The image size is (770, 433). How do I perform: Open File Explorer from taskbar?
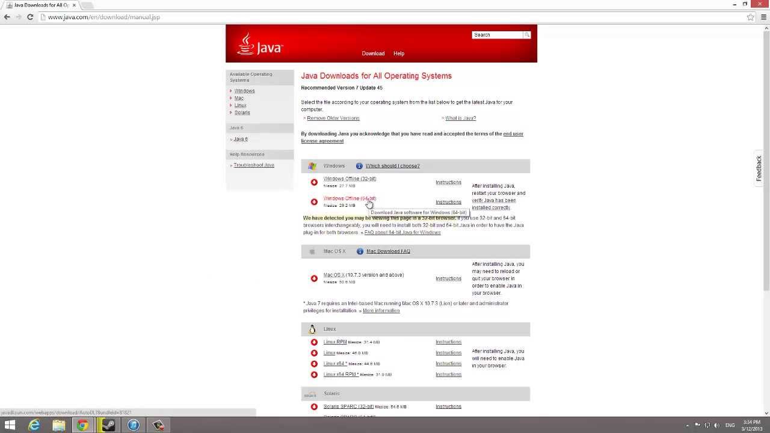[x=58, y=425]
